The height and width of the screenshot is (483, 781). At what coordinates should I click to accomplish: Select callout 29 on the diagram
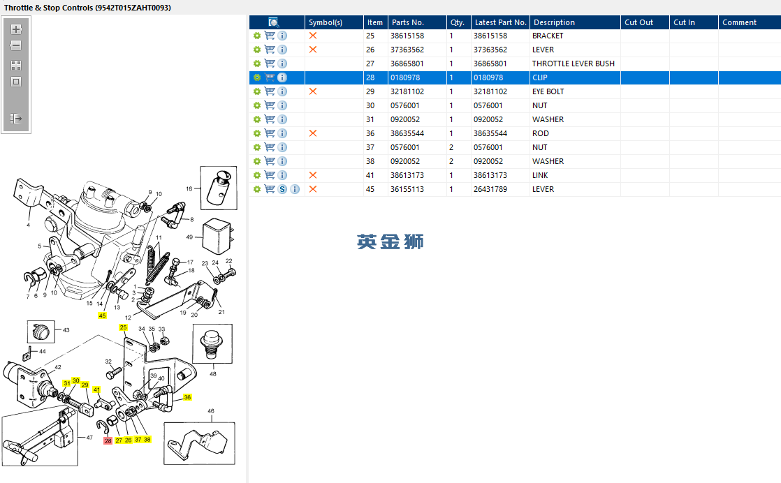[85, 385]
